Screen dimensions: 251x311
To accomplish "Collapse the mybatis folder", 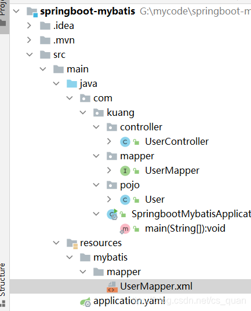I will (70, 257).
